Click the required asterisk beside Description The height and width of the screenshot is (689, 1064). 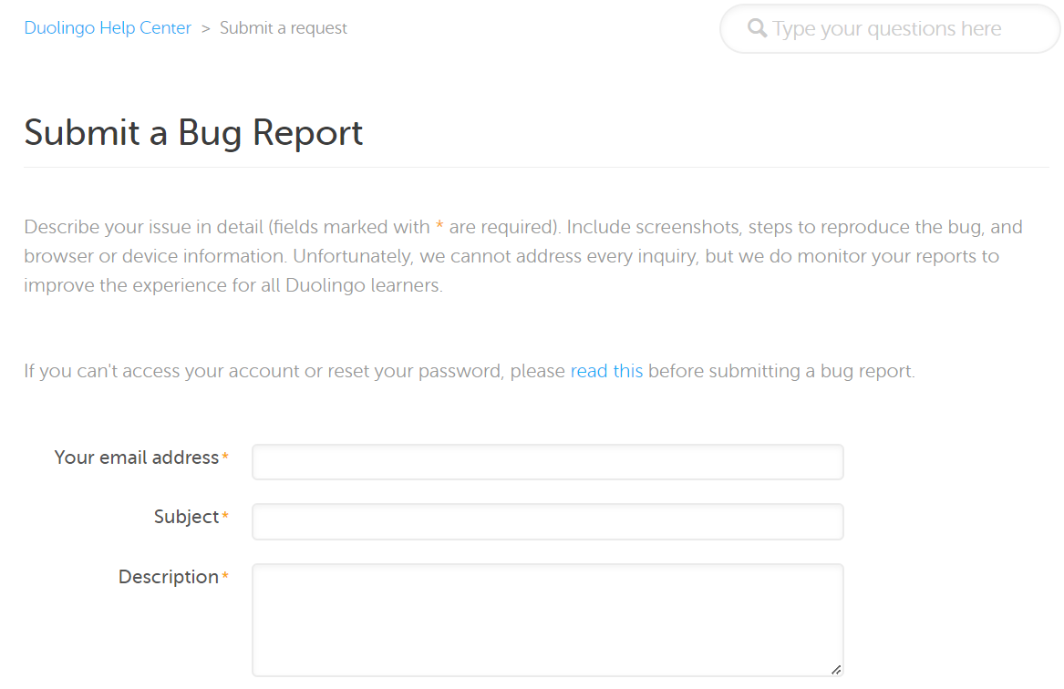tap(225, 578)
